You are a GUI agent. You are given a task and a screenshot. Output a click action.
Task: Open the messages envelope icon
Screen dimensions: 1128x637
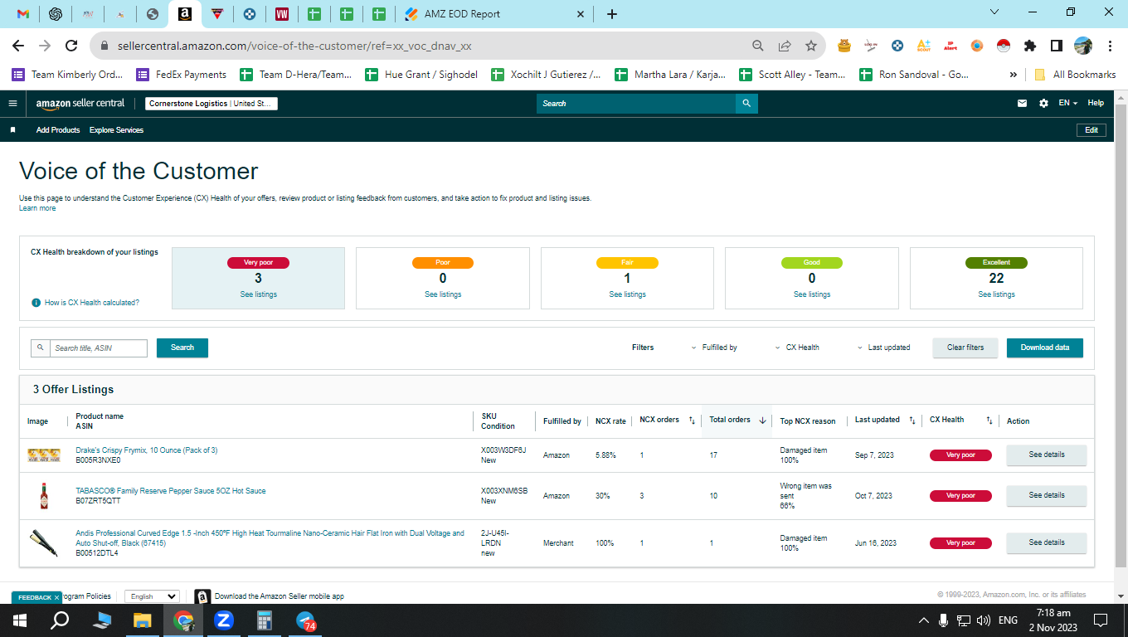tap(1022, 104)
